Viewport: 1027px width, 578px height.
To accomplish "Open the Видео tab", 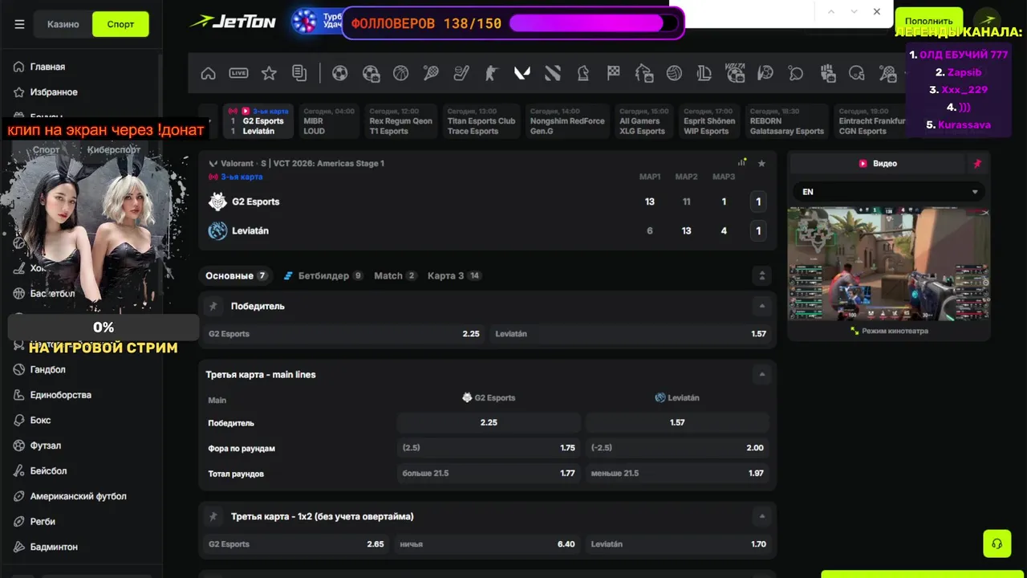I will (878, 163).
